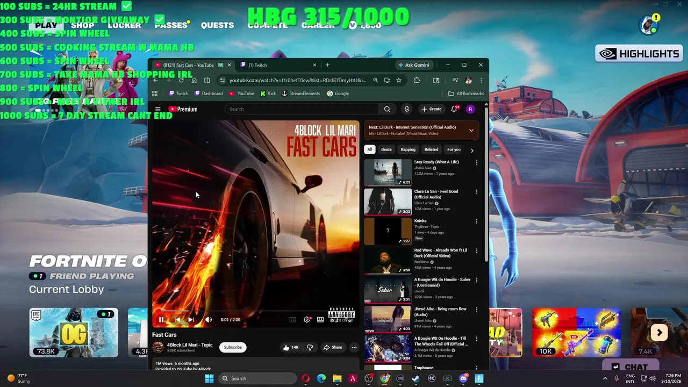Subscribe to 4Block Lil Mari - Topic

[233, 347]
